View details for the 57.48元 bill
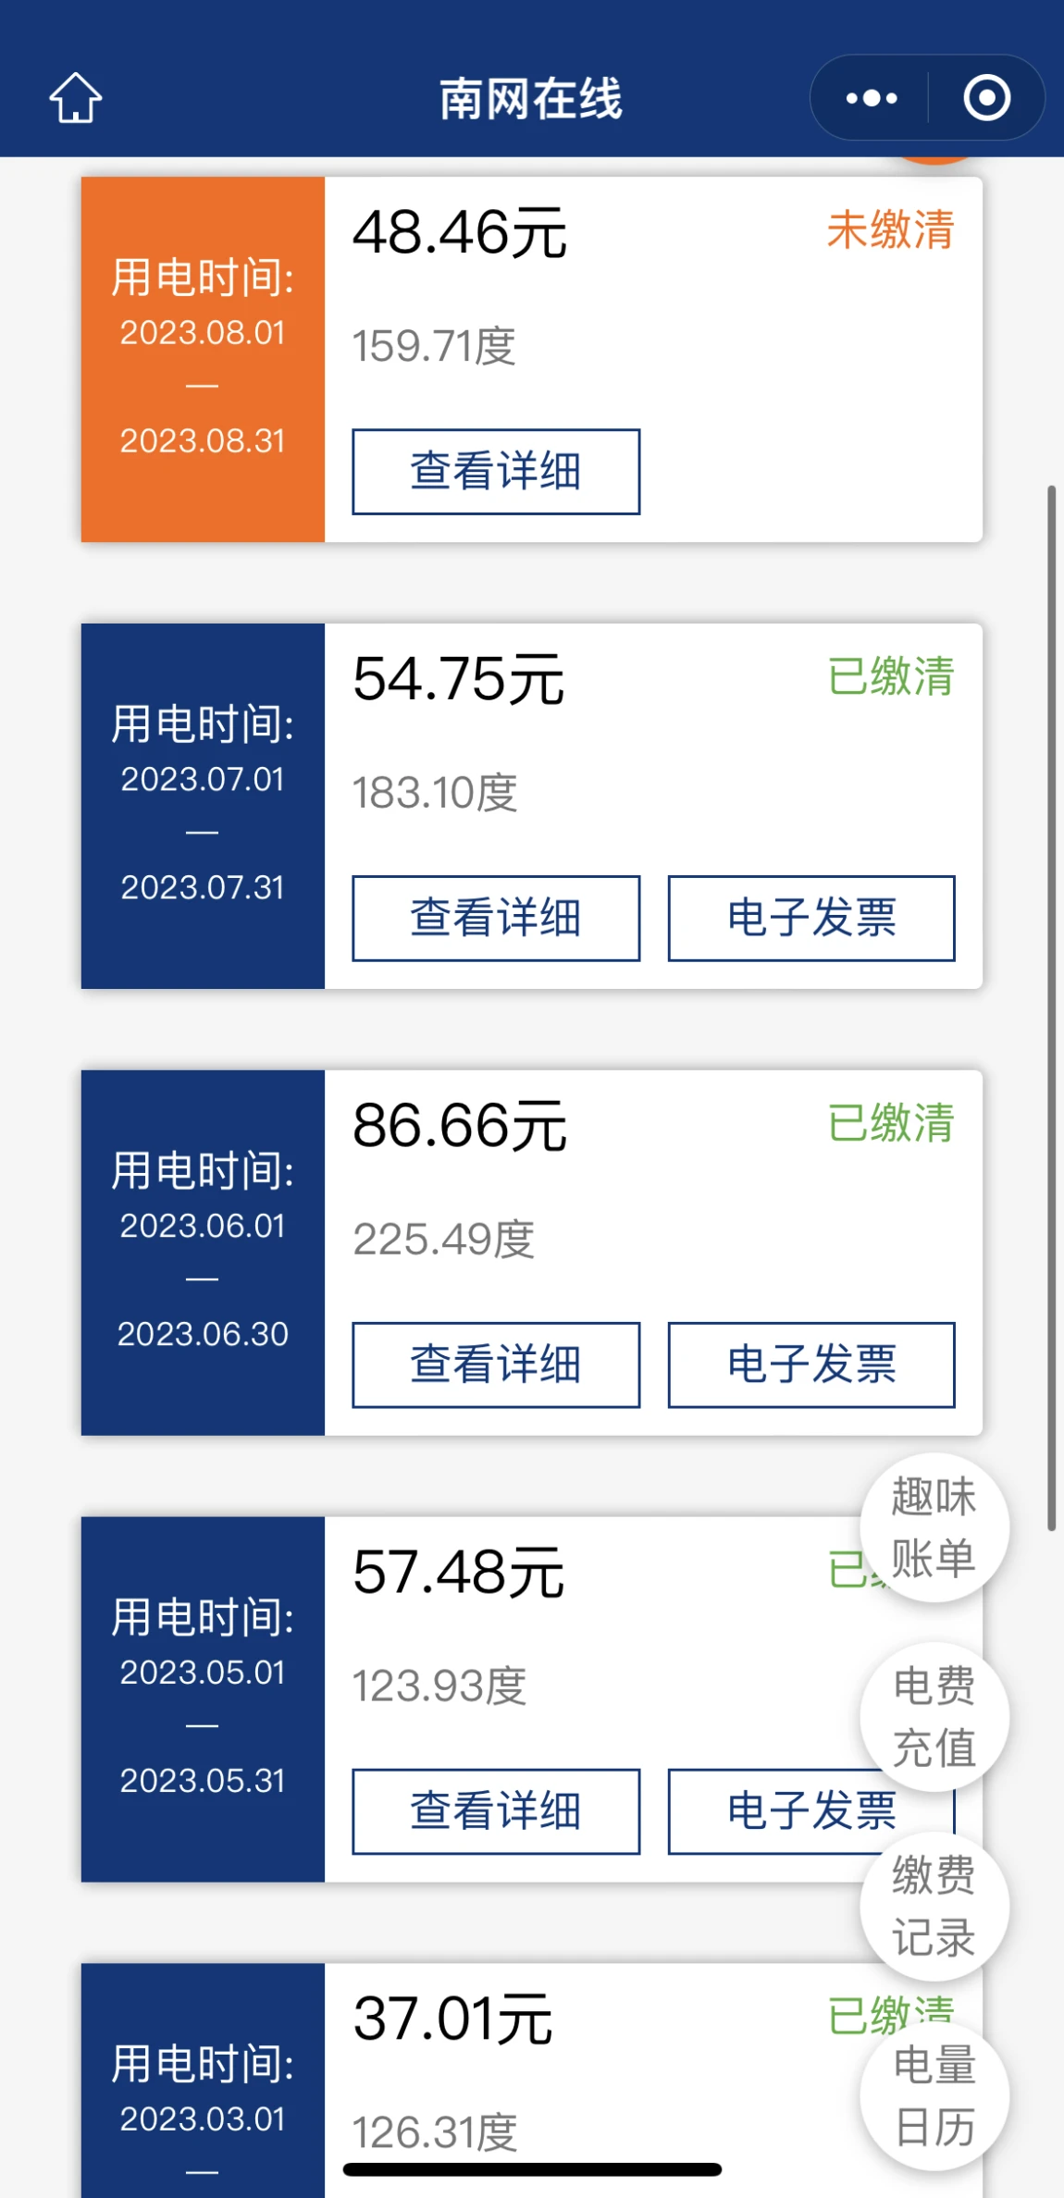This screenshot has width=1064, height=2198. pyautogui.click(x=496, y=1811)
